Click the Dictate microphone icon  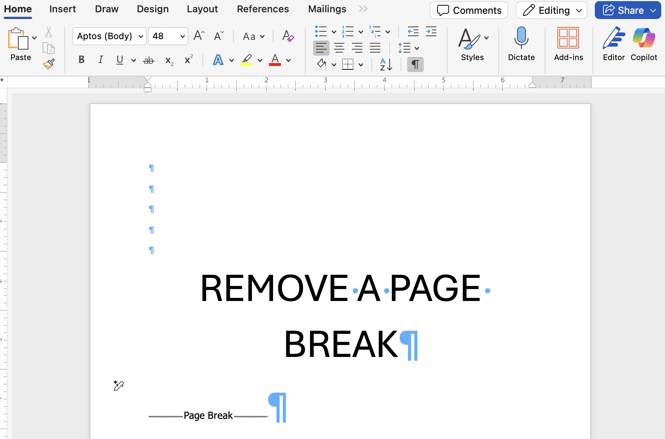[x=521, y=38]
